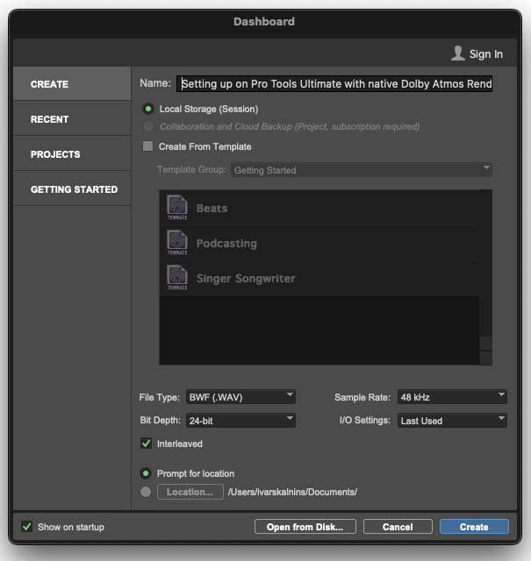Click the /Users/ivarskalnins/Documents/ path text
The width and height of the screenshot is (531, 561).
pos(292,492)
